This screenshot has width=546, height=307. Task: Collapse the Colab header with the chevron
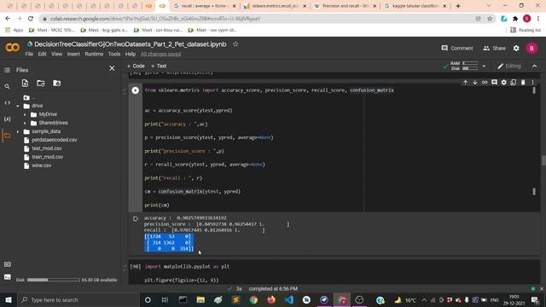coord(535,67)
